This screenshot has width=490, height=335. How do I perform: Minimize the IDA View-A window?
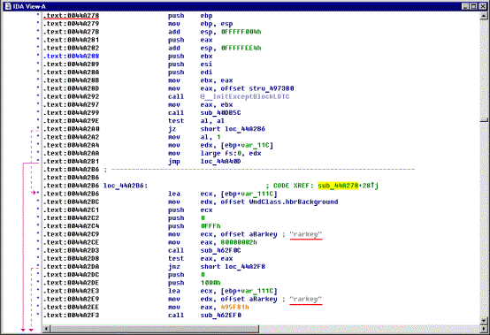click(465, 6)
